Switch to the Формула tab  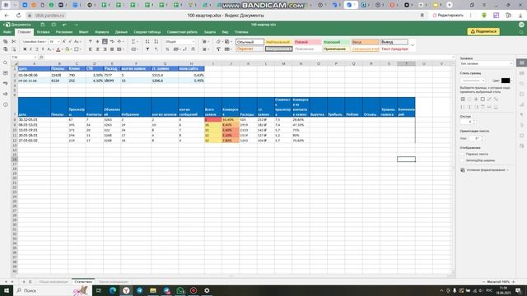102,32
